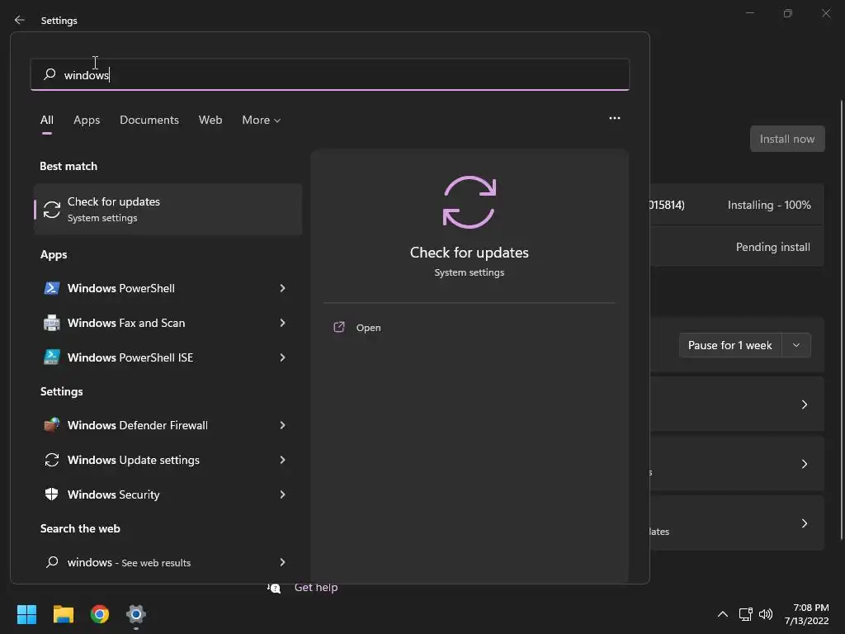
Task: Click the volume speaker tray icon
Action: point(765,614)
